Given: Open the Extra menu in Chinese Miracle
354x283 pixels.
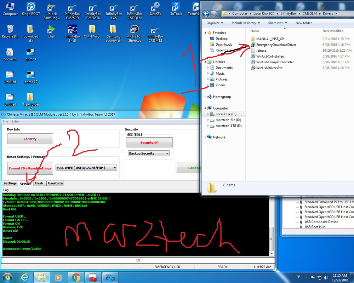Looking at the screenshot, I should (15, 121).
